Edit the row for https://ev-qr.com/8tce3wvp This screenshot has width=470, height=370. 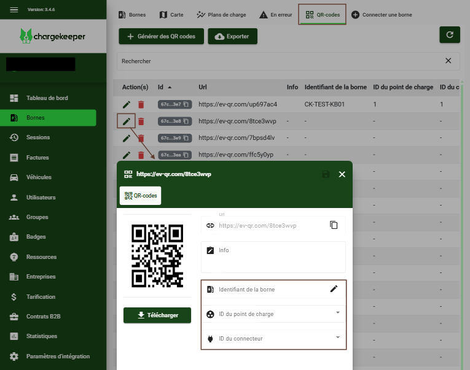[127, 121]
